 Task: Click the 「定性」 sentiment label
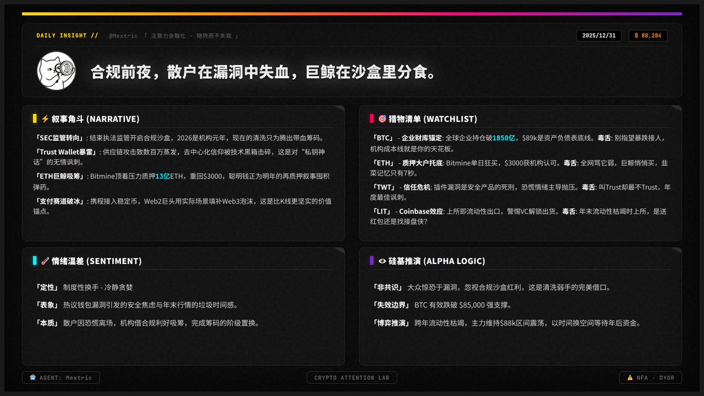(48, 288)
